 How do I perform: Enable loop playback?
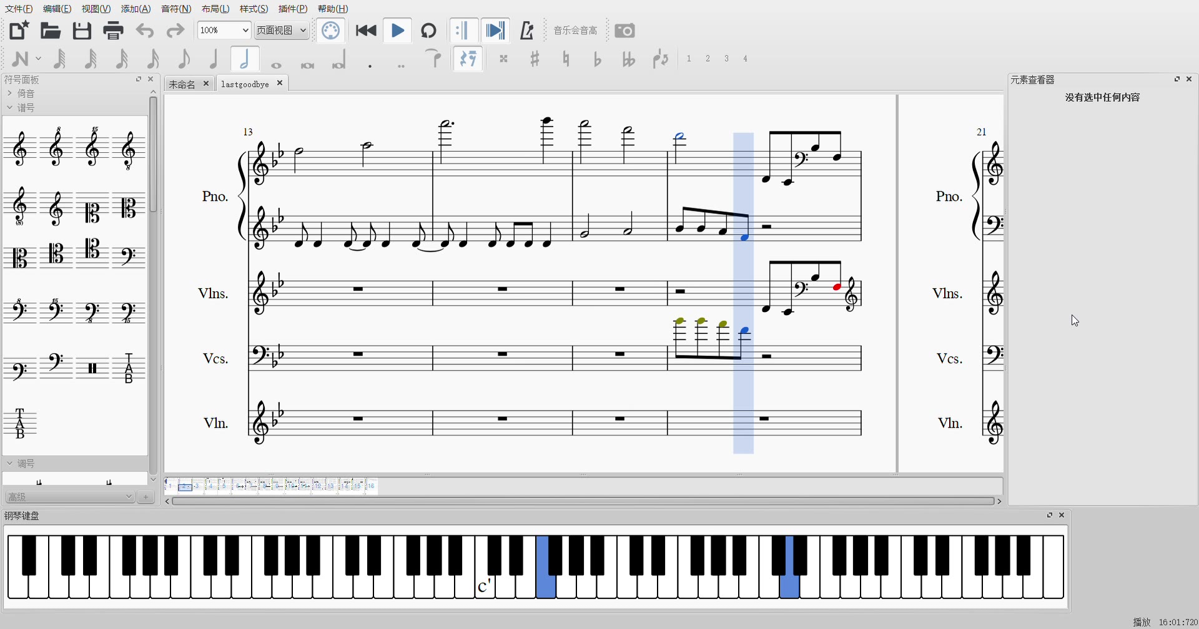429,30
